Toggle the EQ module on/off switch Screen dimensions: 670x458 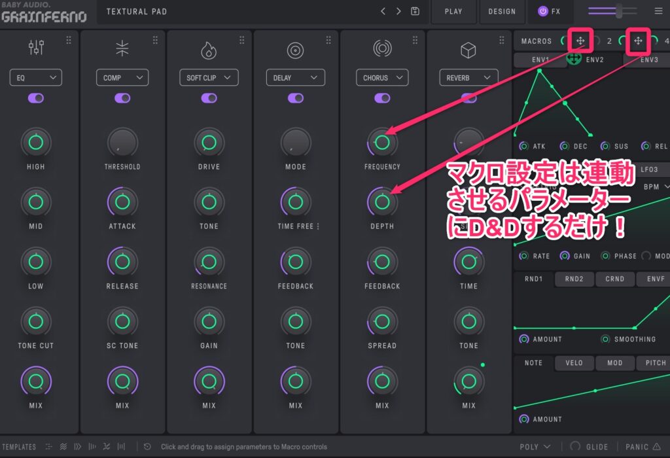(x=36, y=97)
